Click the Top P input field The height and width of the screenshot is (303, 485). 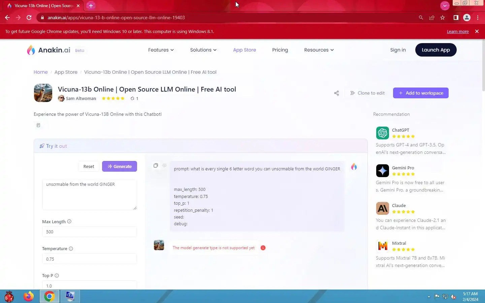click(90, 285)
